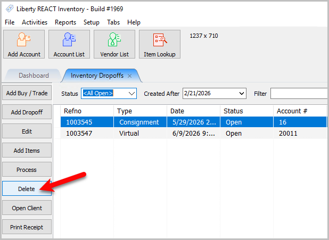
Task: Switch to the Dashboard tab
Action: (34, 76)
